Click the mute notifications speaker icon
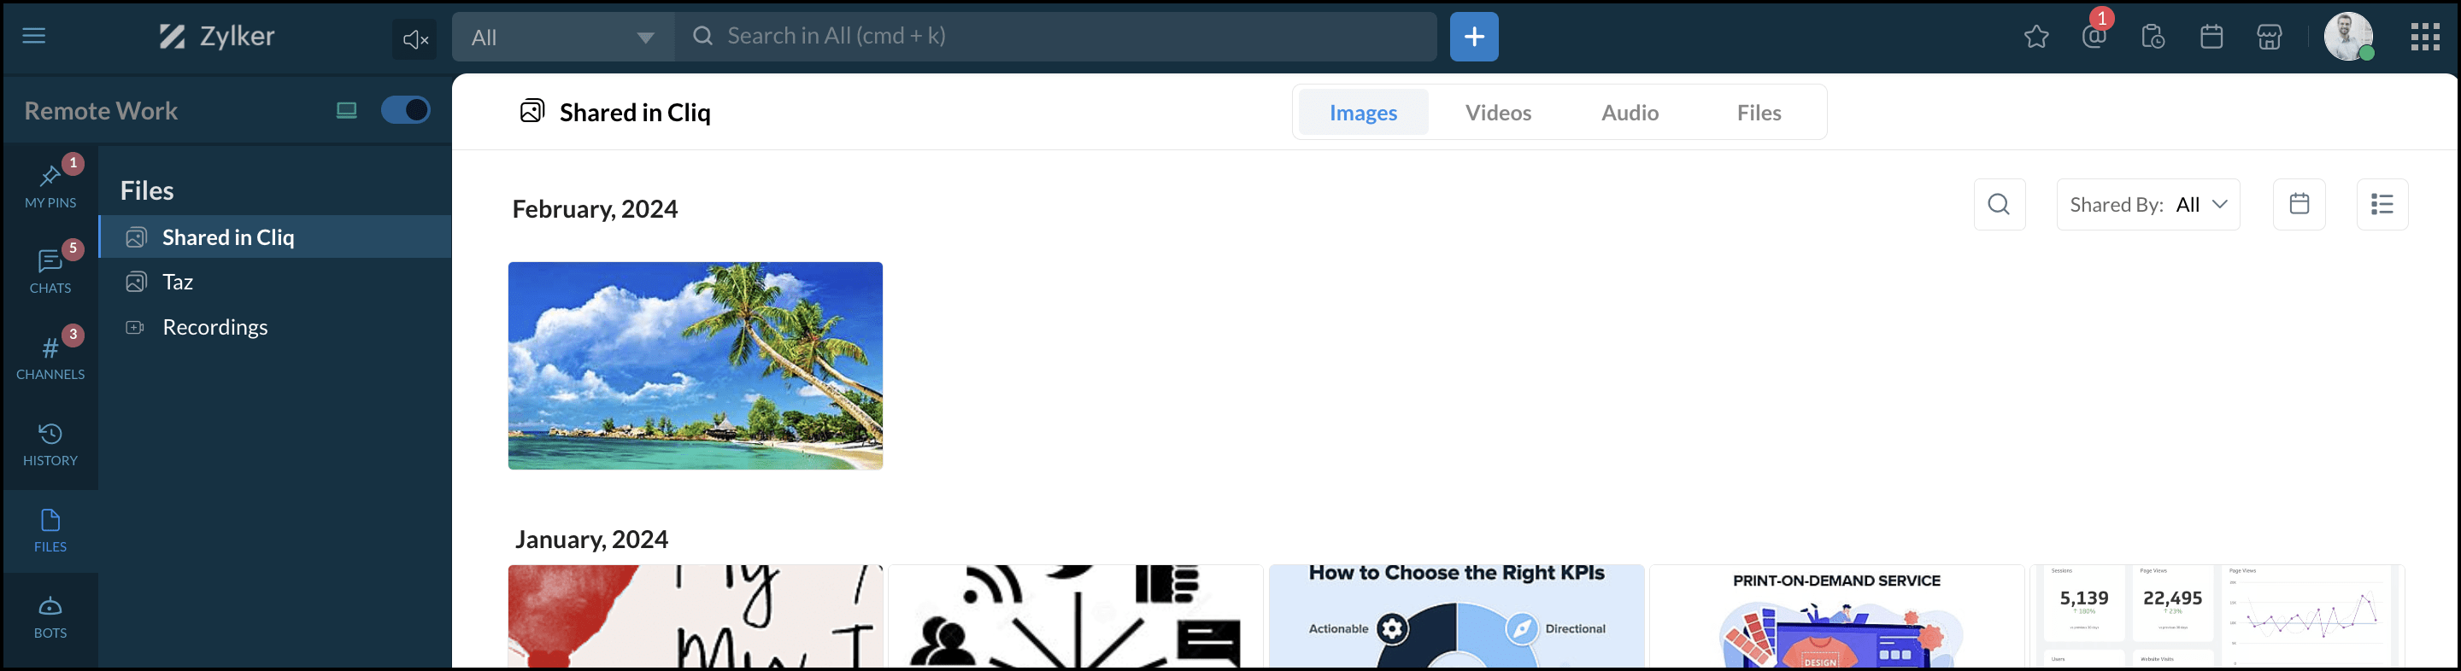 tap(414, 39)
